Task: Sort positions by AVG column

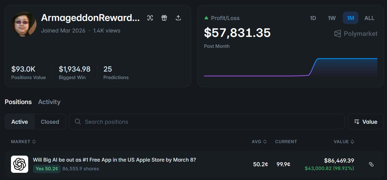Action: click(x=259, y=142)
